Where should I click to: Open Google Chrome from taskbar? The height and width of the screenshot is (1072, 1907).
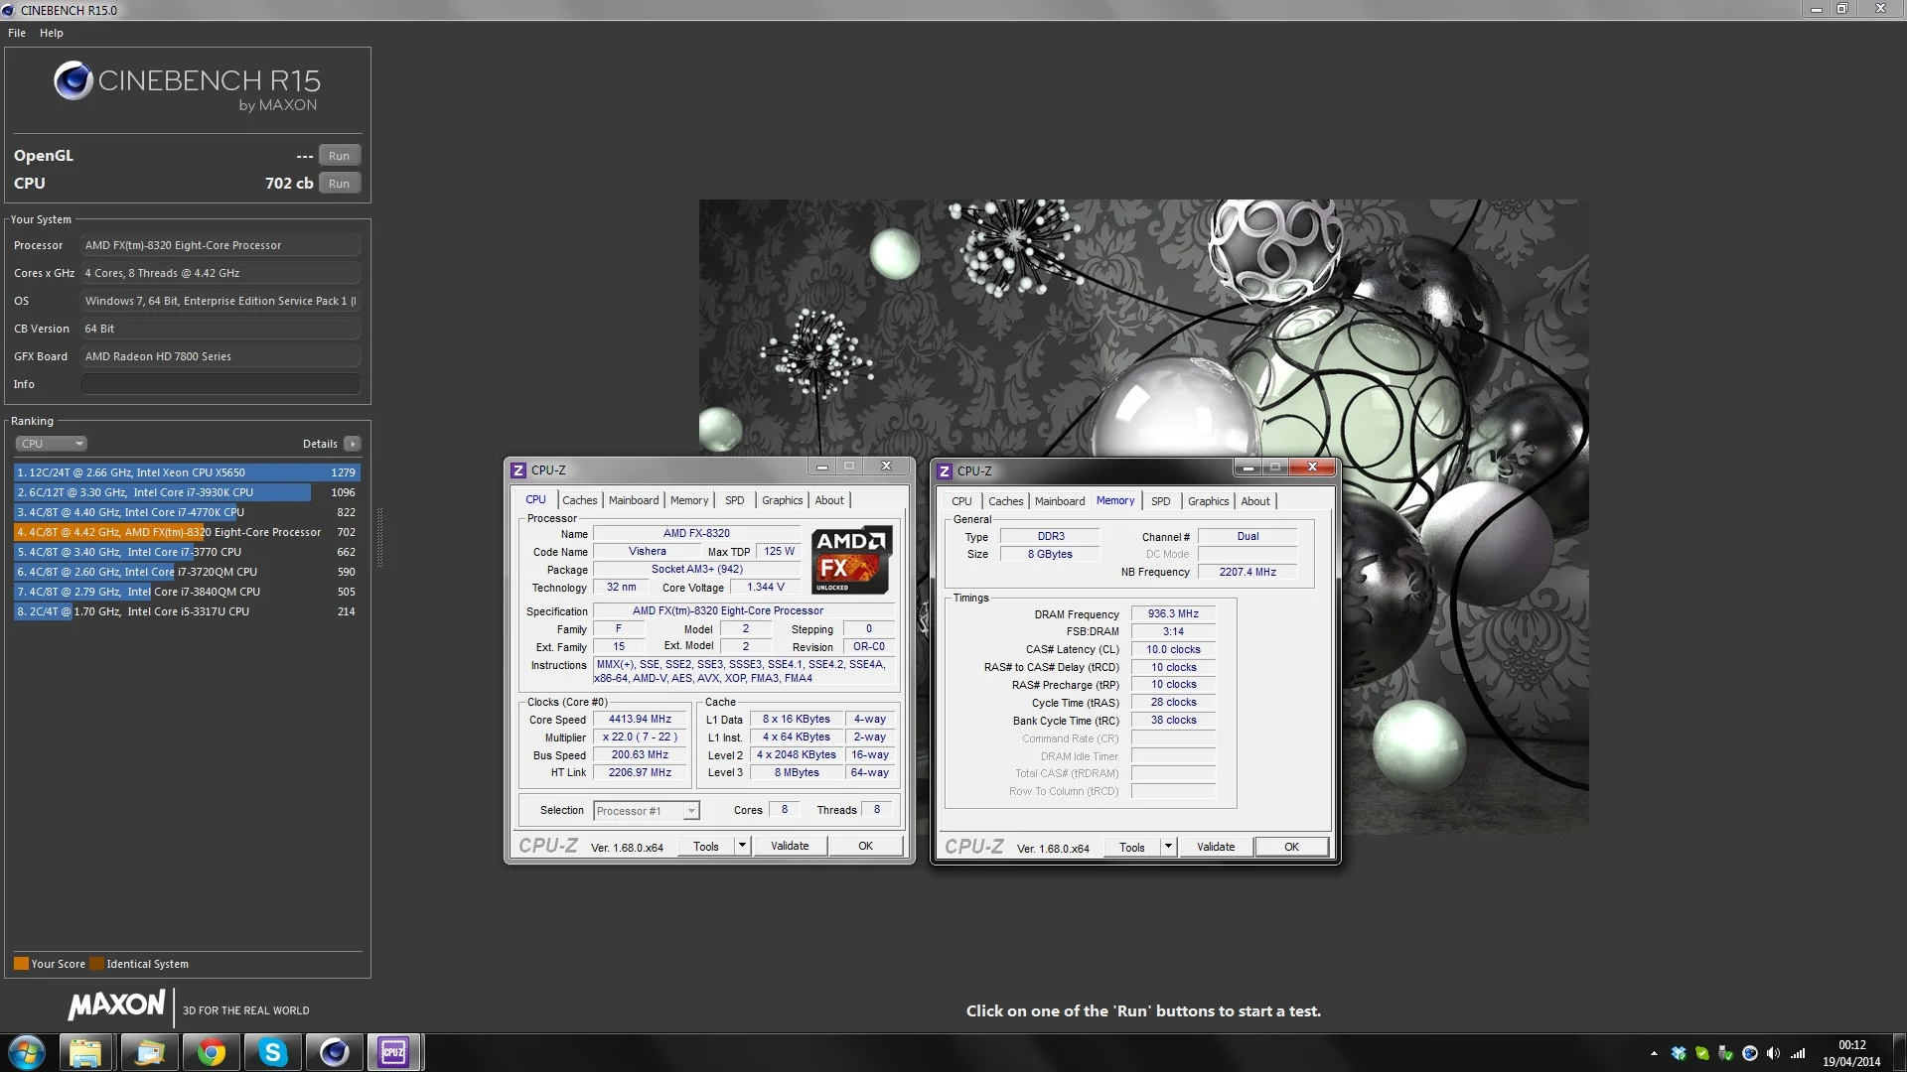point(211,1052)
